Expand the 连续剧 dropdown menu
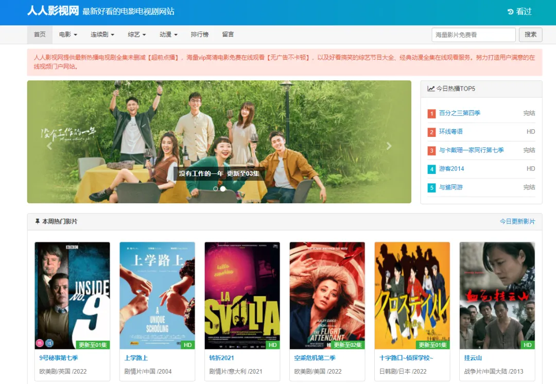This screenshot has height=384, width=556. (102, 34)
